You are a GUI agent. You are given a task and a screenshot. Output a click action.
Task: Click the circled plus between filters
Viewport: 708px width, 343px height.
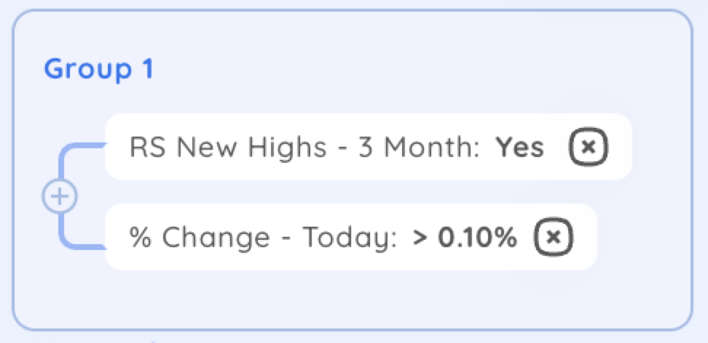pos(60,196)
